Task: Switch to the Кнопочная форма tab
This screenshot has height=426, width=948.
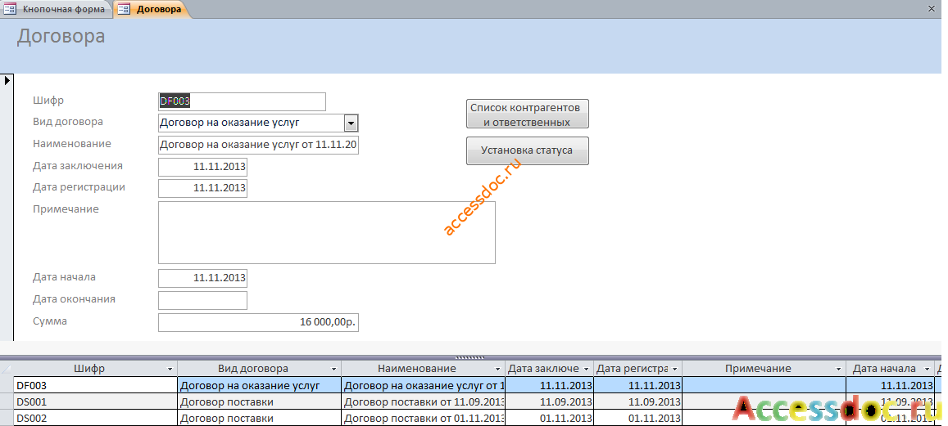Action: click(x=57, y=9)
